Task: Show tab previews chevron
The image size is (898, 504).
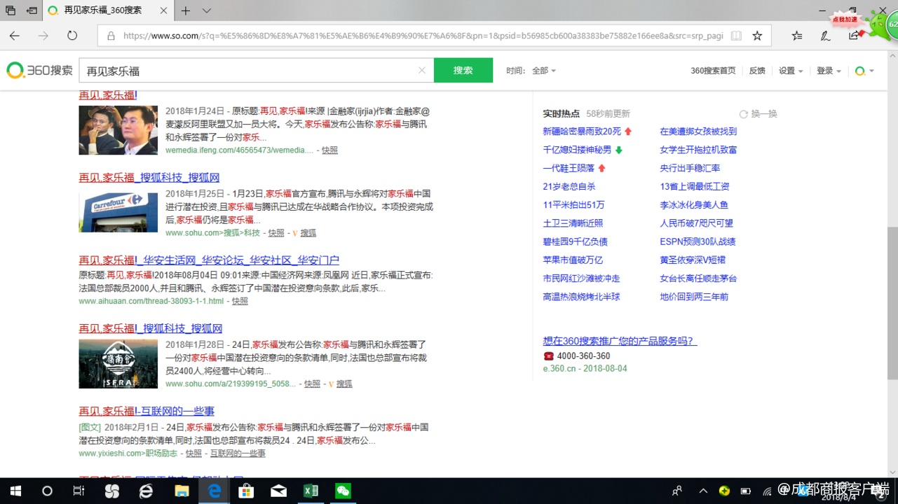Action: (x=207, y=10)
